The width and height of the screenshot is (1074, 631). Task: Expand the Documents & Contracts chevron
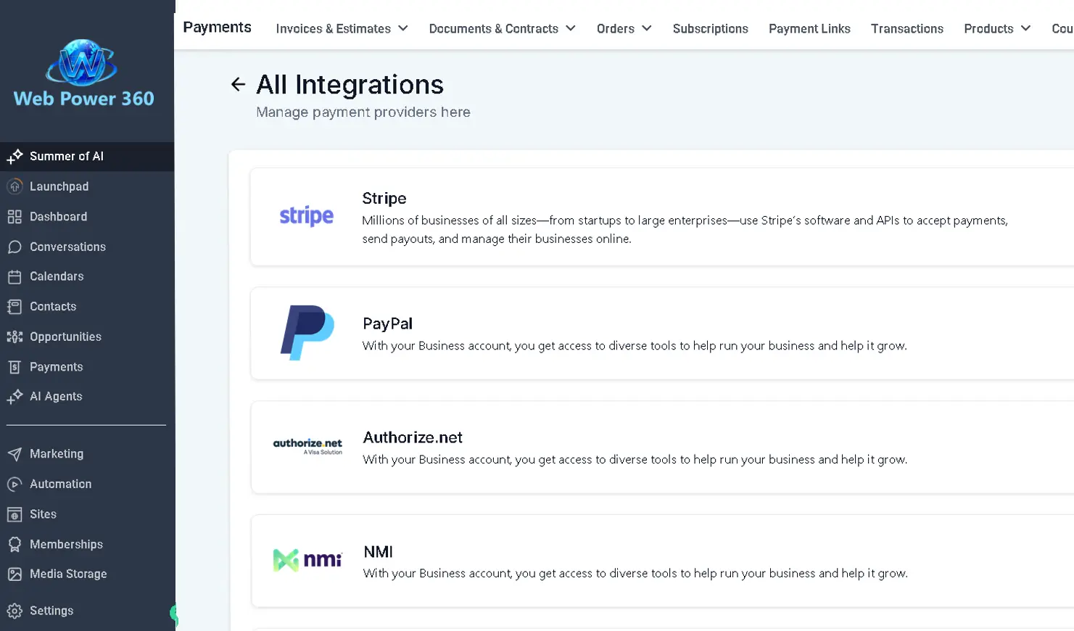571,28
